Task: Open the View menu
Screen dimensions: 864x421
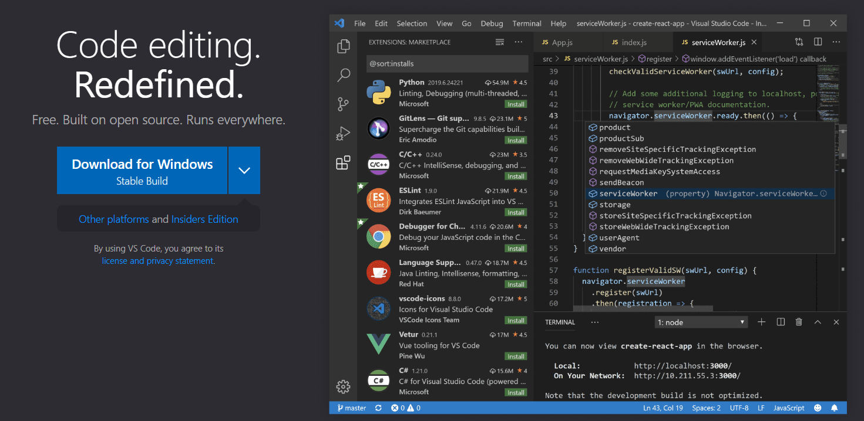Action: [445, 23]
